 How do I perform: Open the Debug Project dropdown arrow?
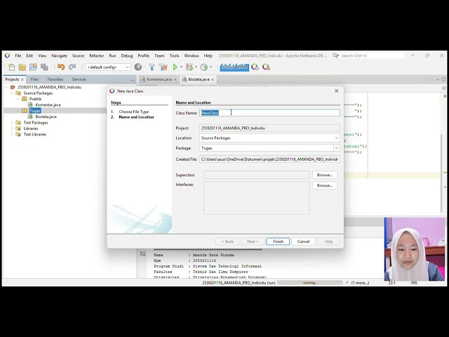(x=196, y=67)
